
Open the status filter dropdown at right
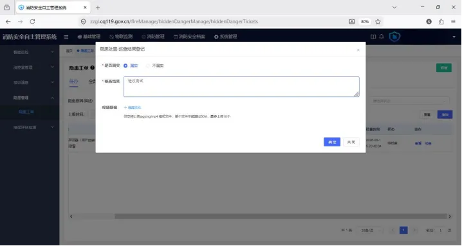[409, 101]
